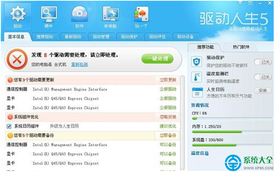This screenshot has width=274, height=172.
Task: Click 立即更新 for driver updates
Action: click(x=168, y=80)
